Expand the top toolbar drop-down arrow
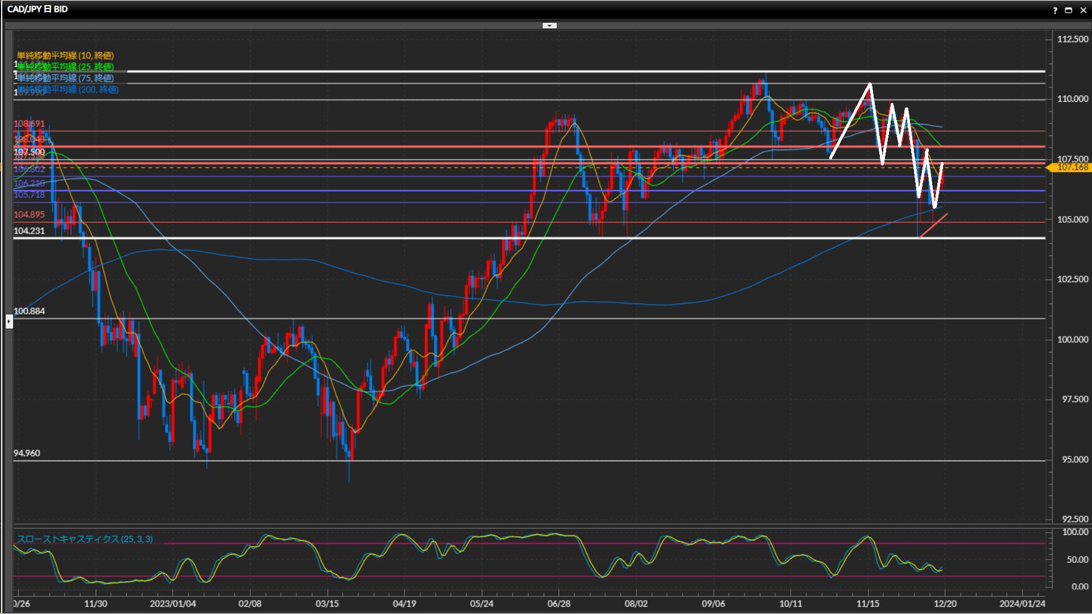 [549, 26]
